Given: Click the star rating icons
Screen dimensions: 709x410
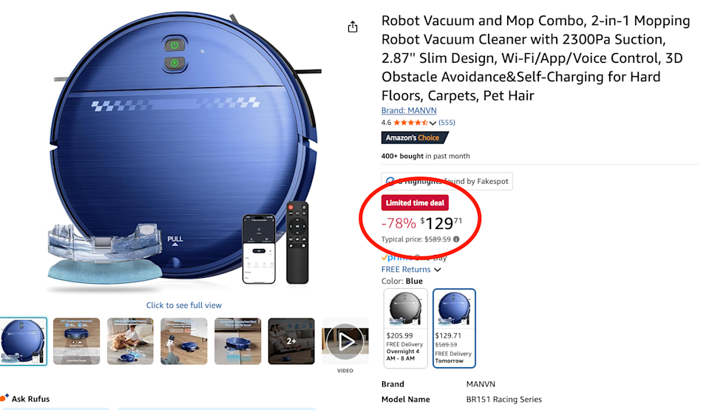Looking at the screenshot, I should coord(410,123).
